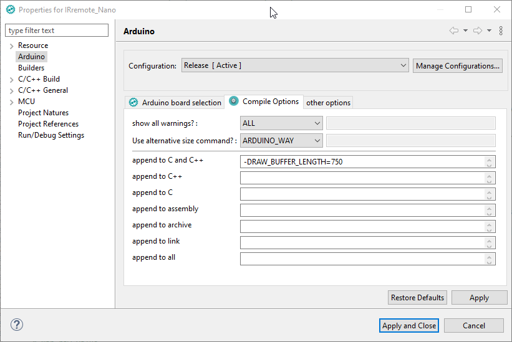Image resolution: width=512 pixels, height=342 pixels.
Task: Expand the C/C++ Build tree node
Action: pos(11,80)
